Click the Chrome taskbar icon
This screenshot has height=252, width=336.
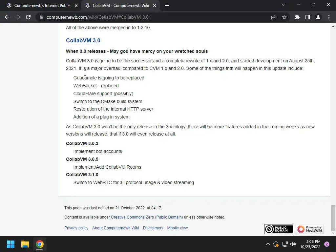click(x=40, y=244)
